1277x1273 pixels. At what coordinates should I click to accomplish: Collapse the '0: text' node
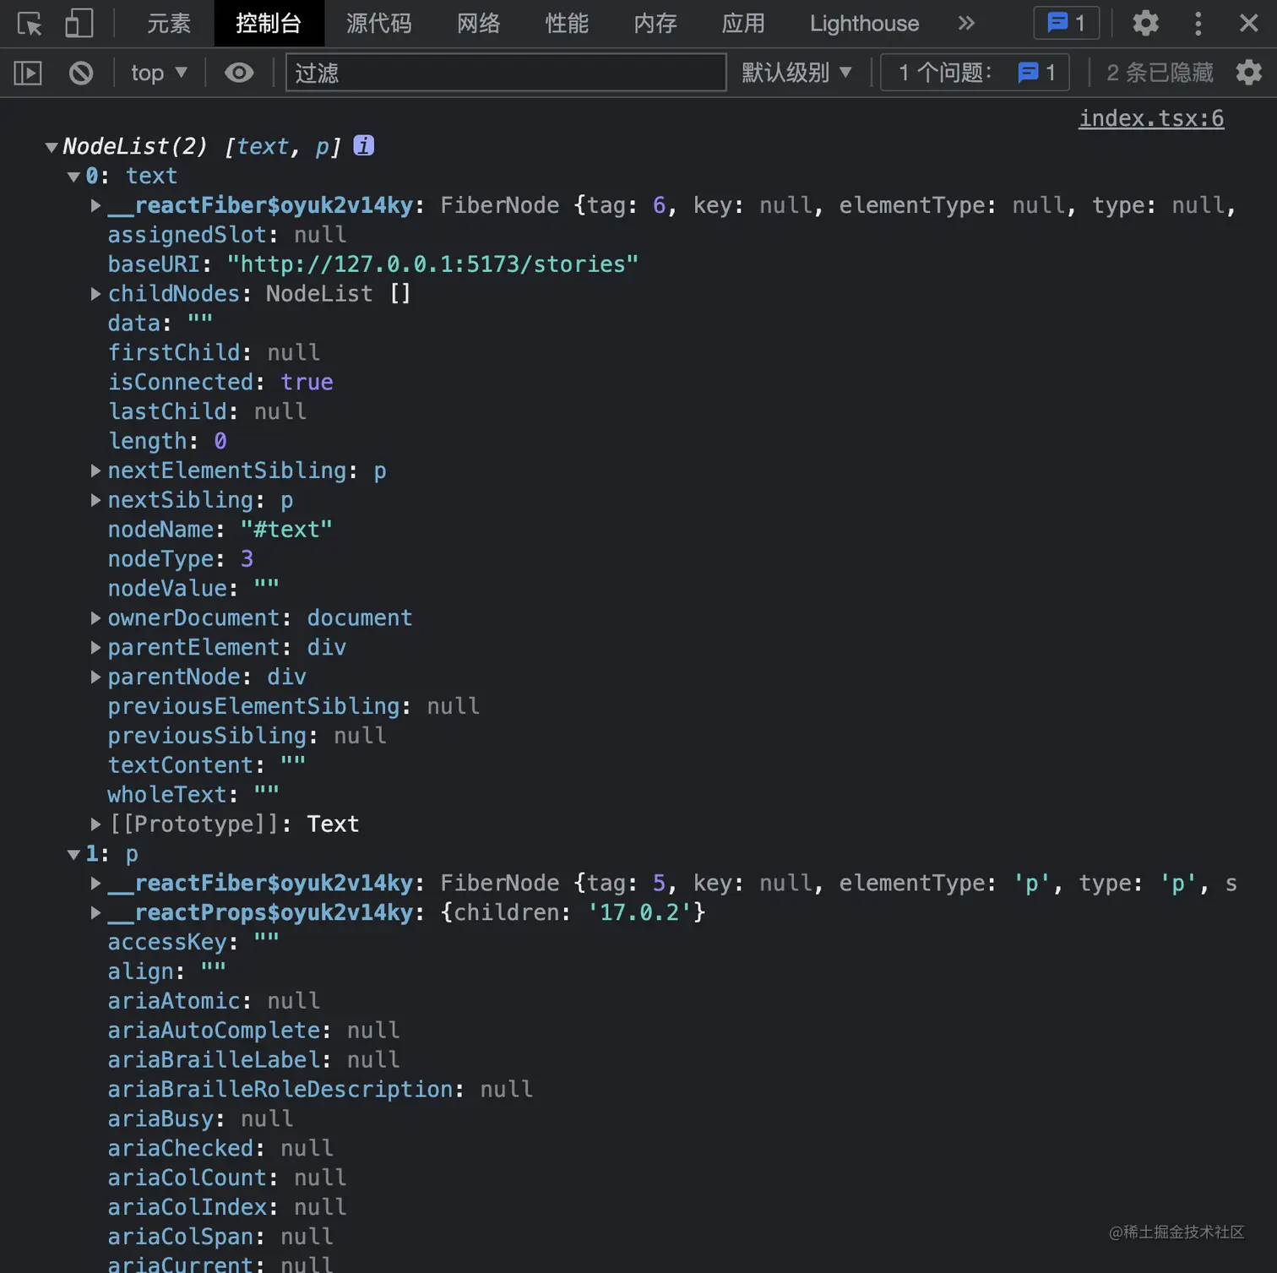coord(73,177)
